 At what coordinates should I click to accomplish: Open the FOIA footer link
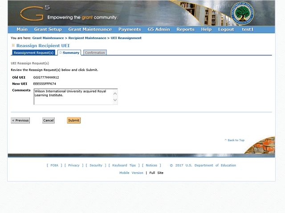(x=54, y=165)
